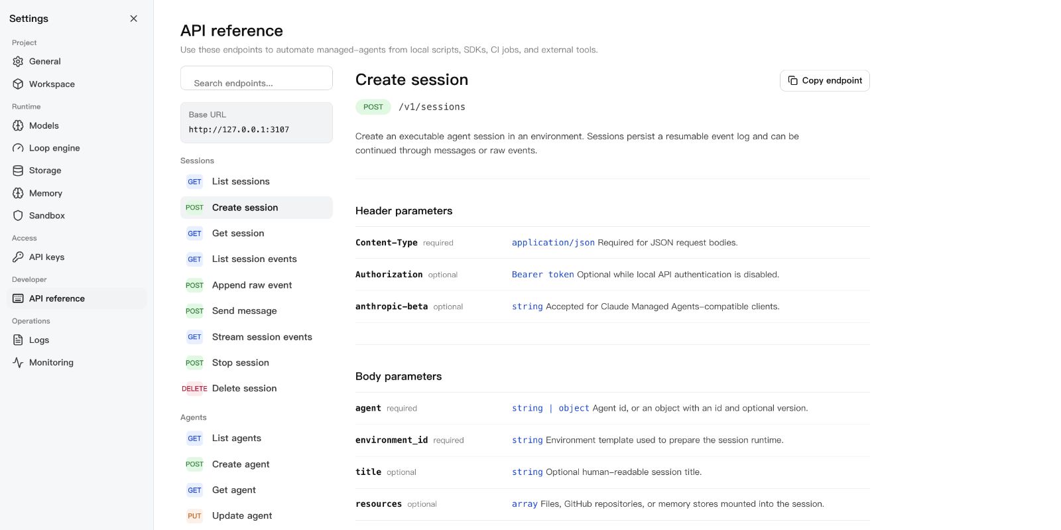The width and height of the screenshot is (1061, 530).
Task: Click PUT badge beside Update agent
Action: click(x=194, y=516)
